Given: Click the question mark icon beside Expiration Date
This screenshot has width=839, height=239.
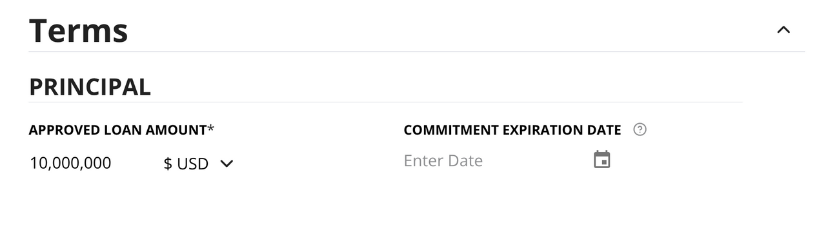Looking at the screenshot, I should tap(640, 129).
